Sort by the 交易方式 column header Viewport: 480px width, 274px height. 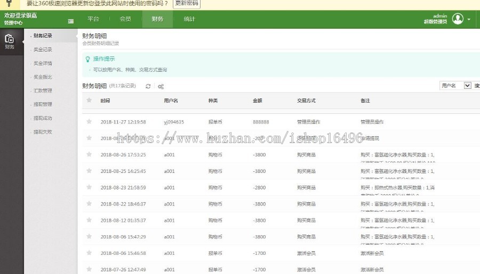pyautogui.click(x=306, y=101)
